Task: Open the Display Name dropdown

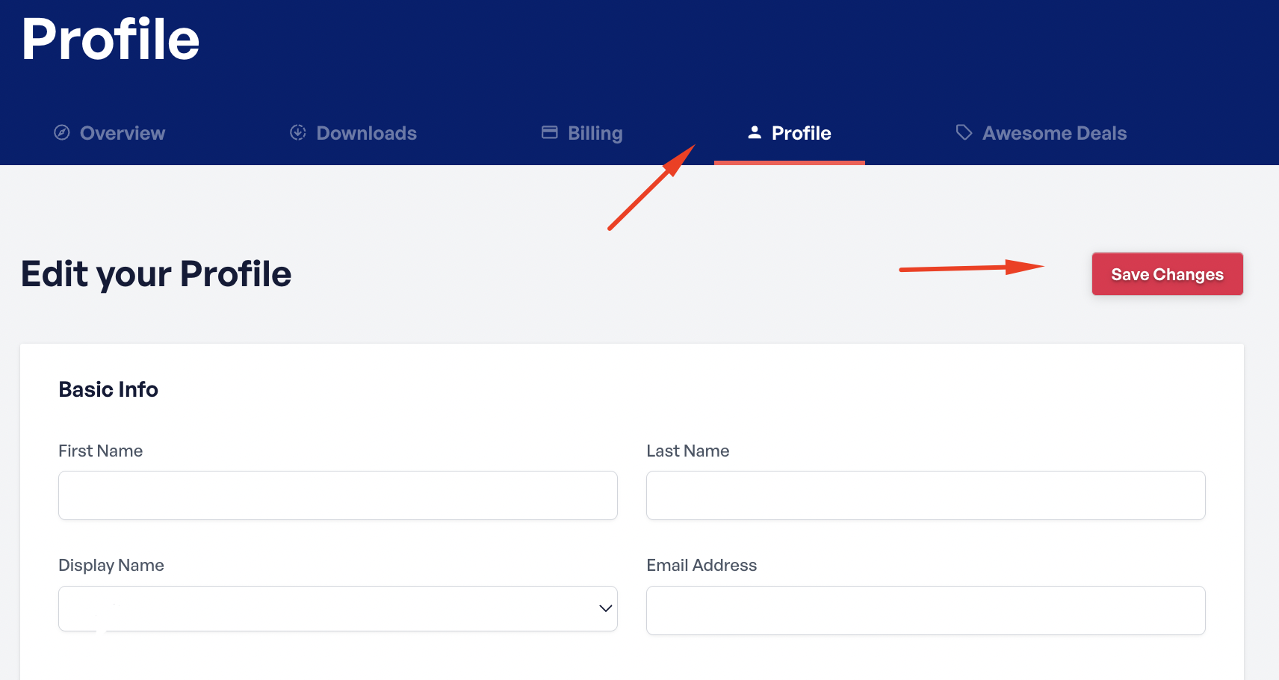Action: [329, 609]
